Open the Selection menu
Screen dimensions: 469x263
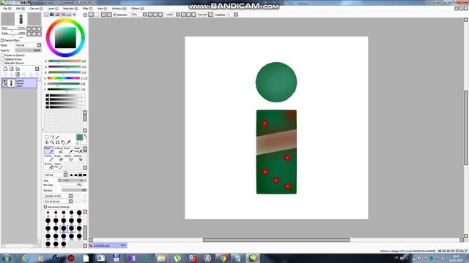(70, 9)
